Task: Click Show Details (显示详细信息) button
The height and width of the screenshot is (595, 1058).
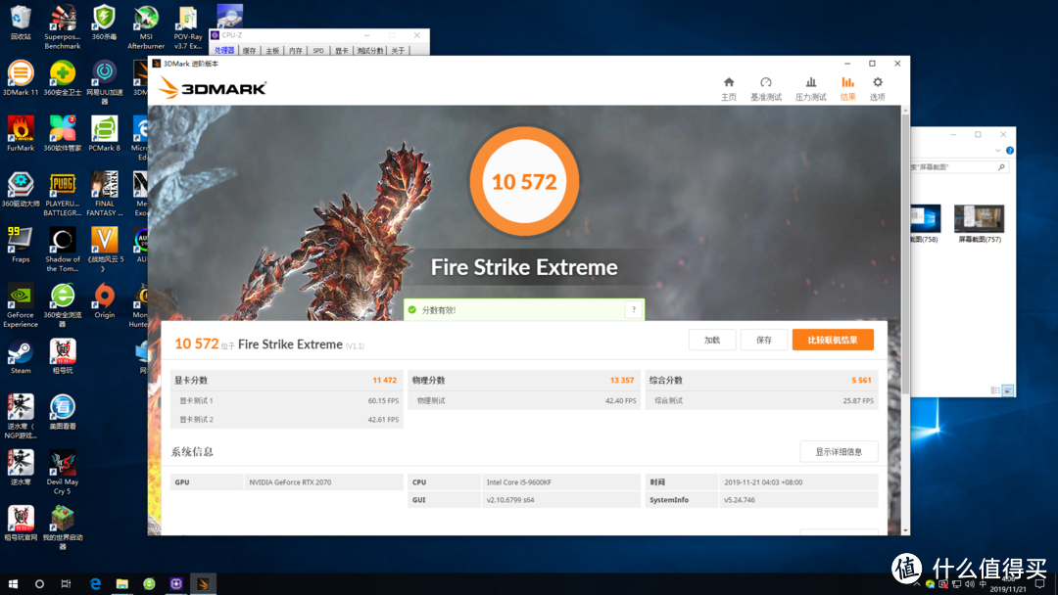Action: coord(839,451)
